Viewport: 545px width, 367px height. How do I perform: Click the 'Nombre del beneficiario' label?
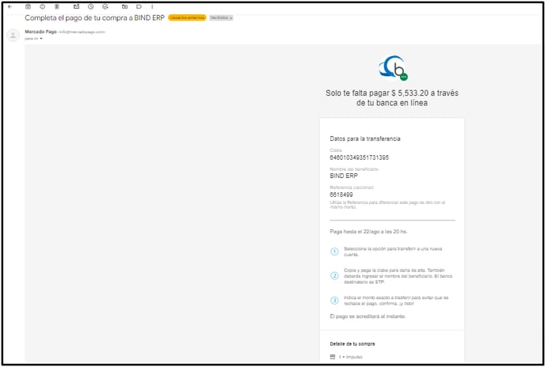tap(354, 169)
